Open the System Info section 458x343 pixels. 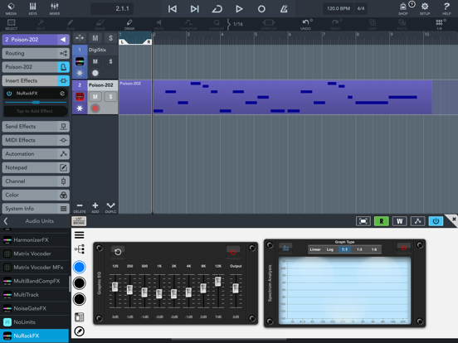[x=36, y=209]
